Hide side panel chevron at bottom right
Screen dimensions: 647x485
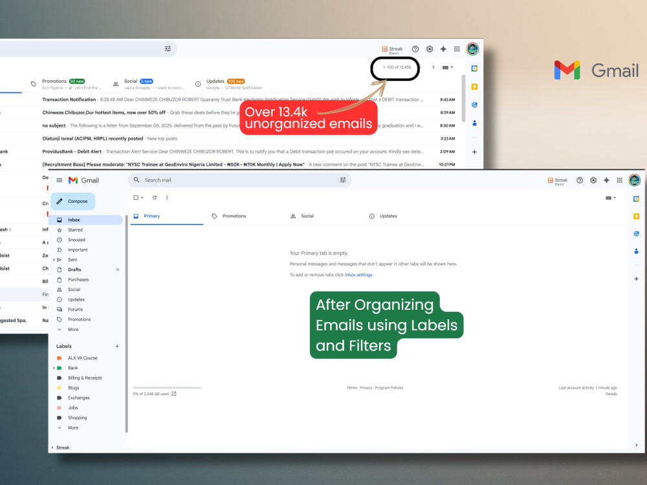pyautogui.click(x=636, y=445)
